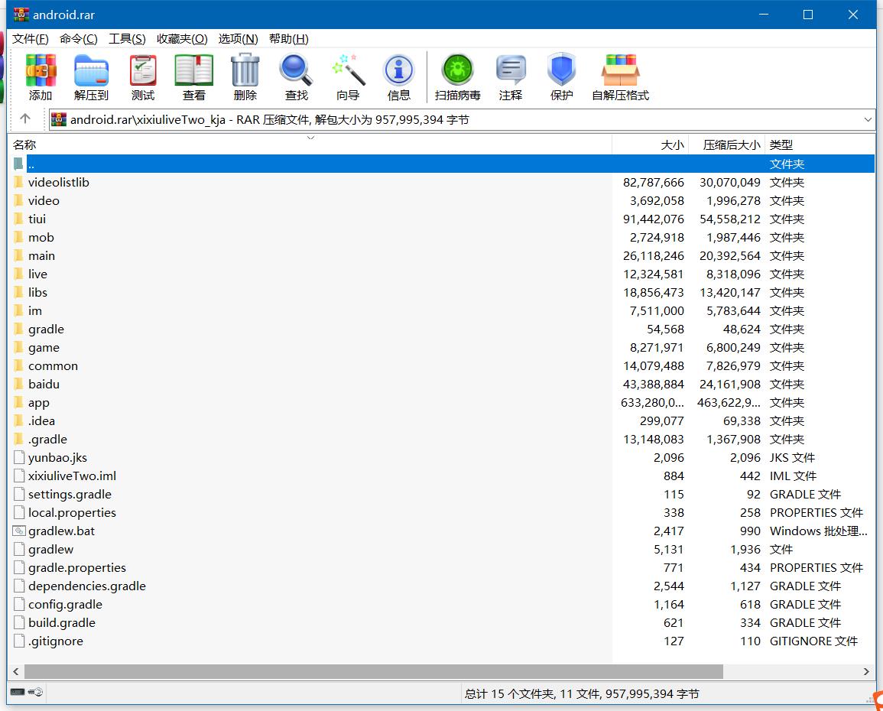Select the gradlew.bat file icon
Screen dimensions: 883x711
[19, 531]
